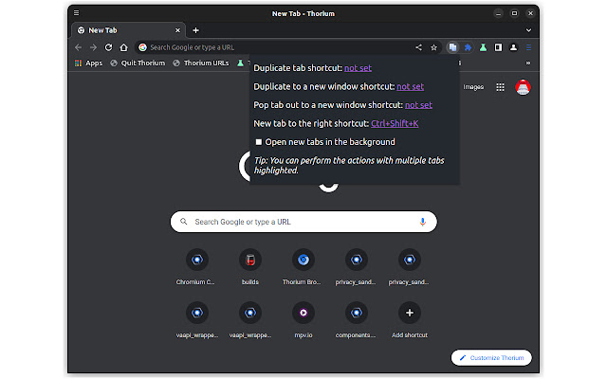
Task: Expand the tab search dropdown arrow
Action: click(528, 30)
